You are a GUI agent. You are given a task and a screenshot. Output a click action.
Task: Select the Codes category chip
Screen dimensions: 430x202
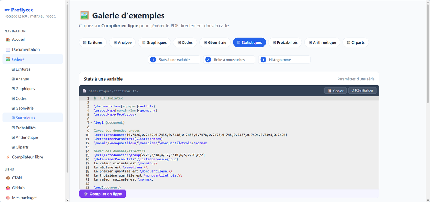(x=185, y=42)
